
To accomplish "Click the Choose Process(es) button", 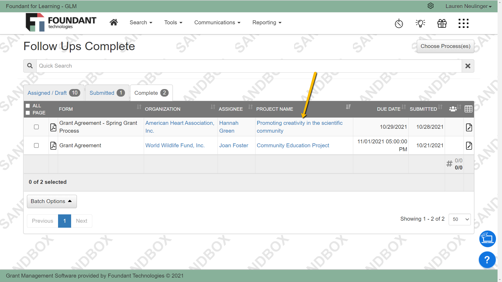I will click(445, 46).
